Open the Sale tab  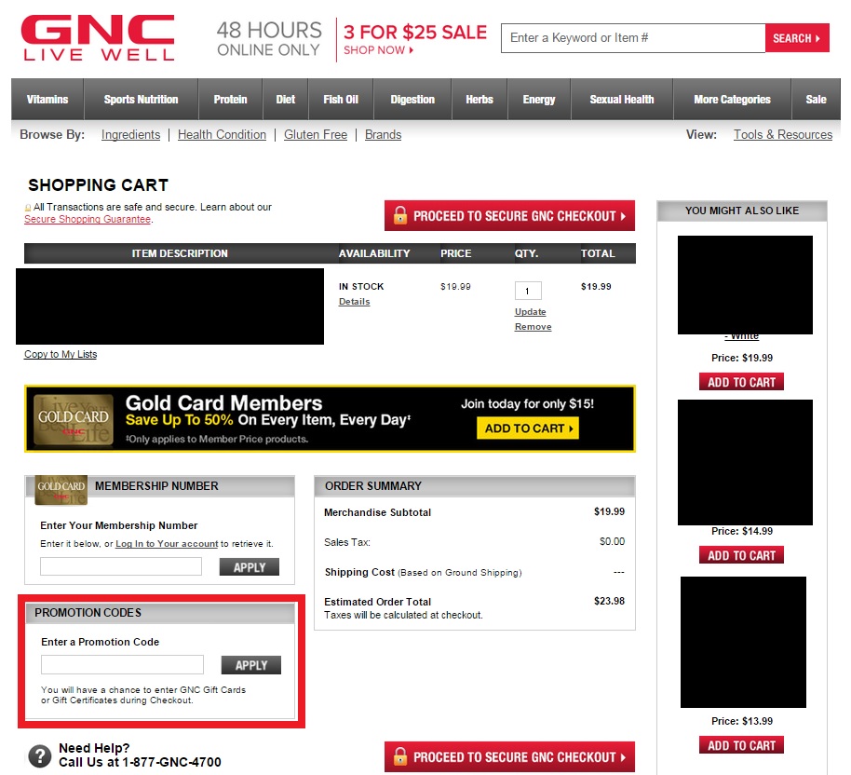(816, 100)
